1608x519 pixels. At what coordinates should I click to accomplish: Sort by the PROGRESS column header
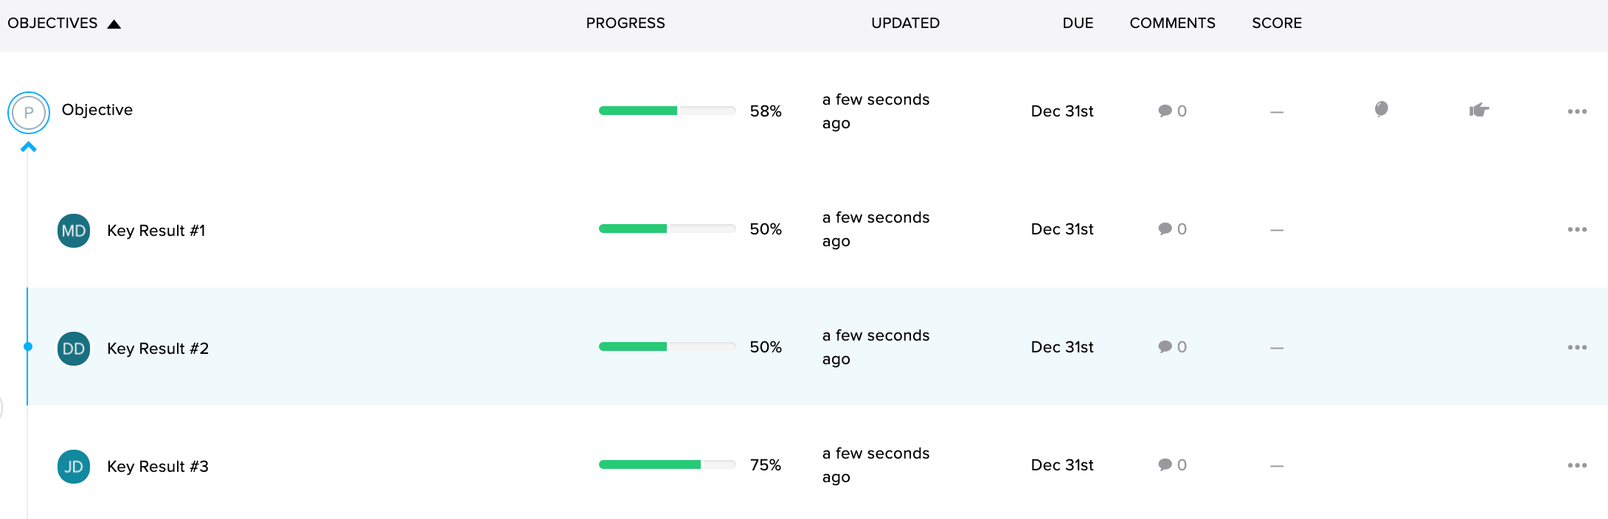point(625,23)
